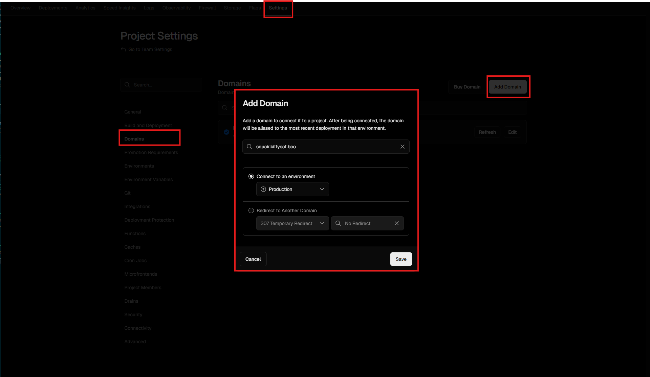
Task: Save the new domain configuration
Action: click(401, 259)
